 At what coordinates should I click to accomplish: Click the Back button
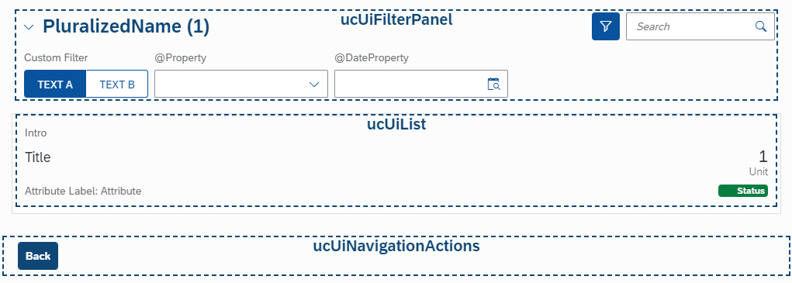click(38, 256)
